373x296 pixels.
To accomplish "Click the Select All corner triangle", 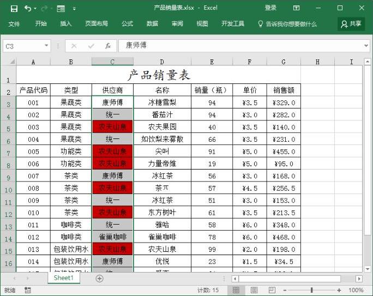I will click(12, 62).
